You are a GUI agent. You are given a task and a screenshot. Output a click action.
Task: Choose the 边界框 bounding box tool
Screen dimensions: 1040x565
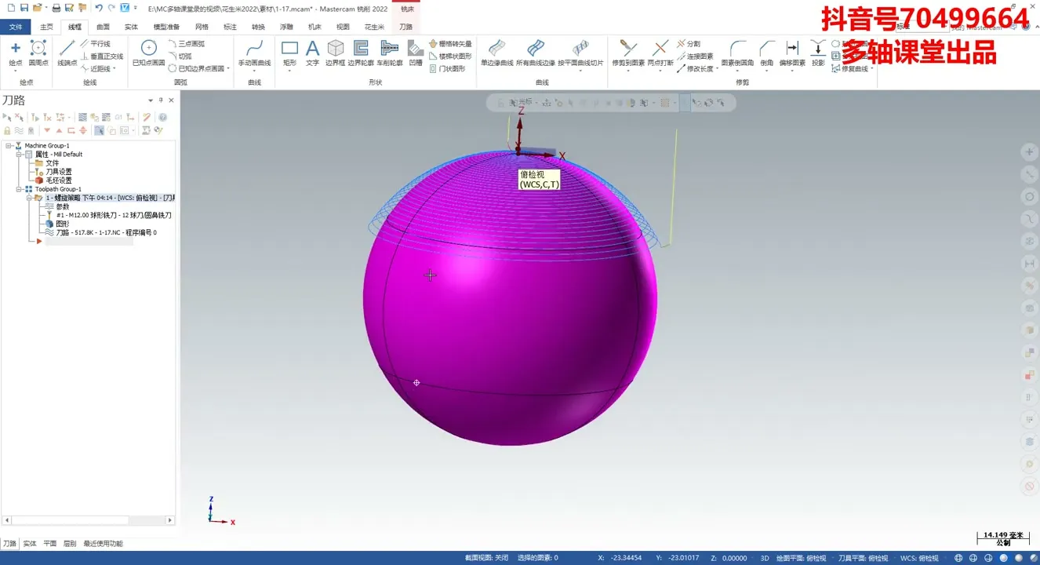click(x=336, y=52)
